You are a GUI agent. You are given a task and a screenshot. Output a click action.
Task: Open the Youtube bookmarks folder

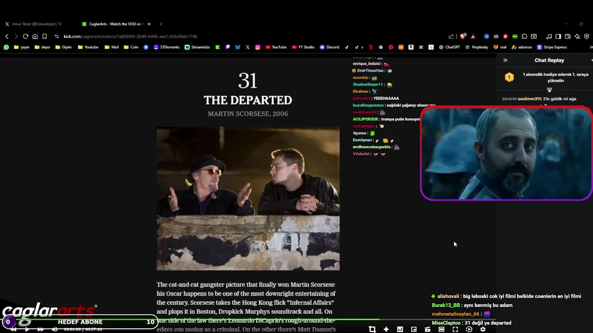click(x=88, y=47)
